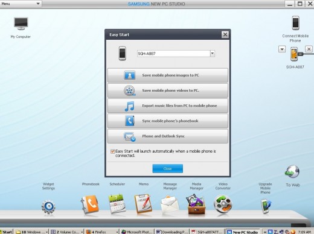Click the phone icon in Easy Start
Image resolution: width=314 pixels, height=234 pixels.
(122, 54)
